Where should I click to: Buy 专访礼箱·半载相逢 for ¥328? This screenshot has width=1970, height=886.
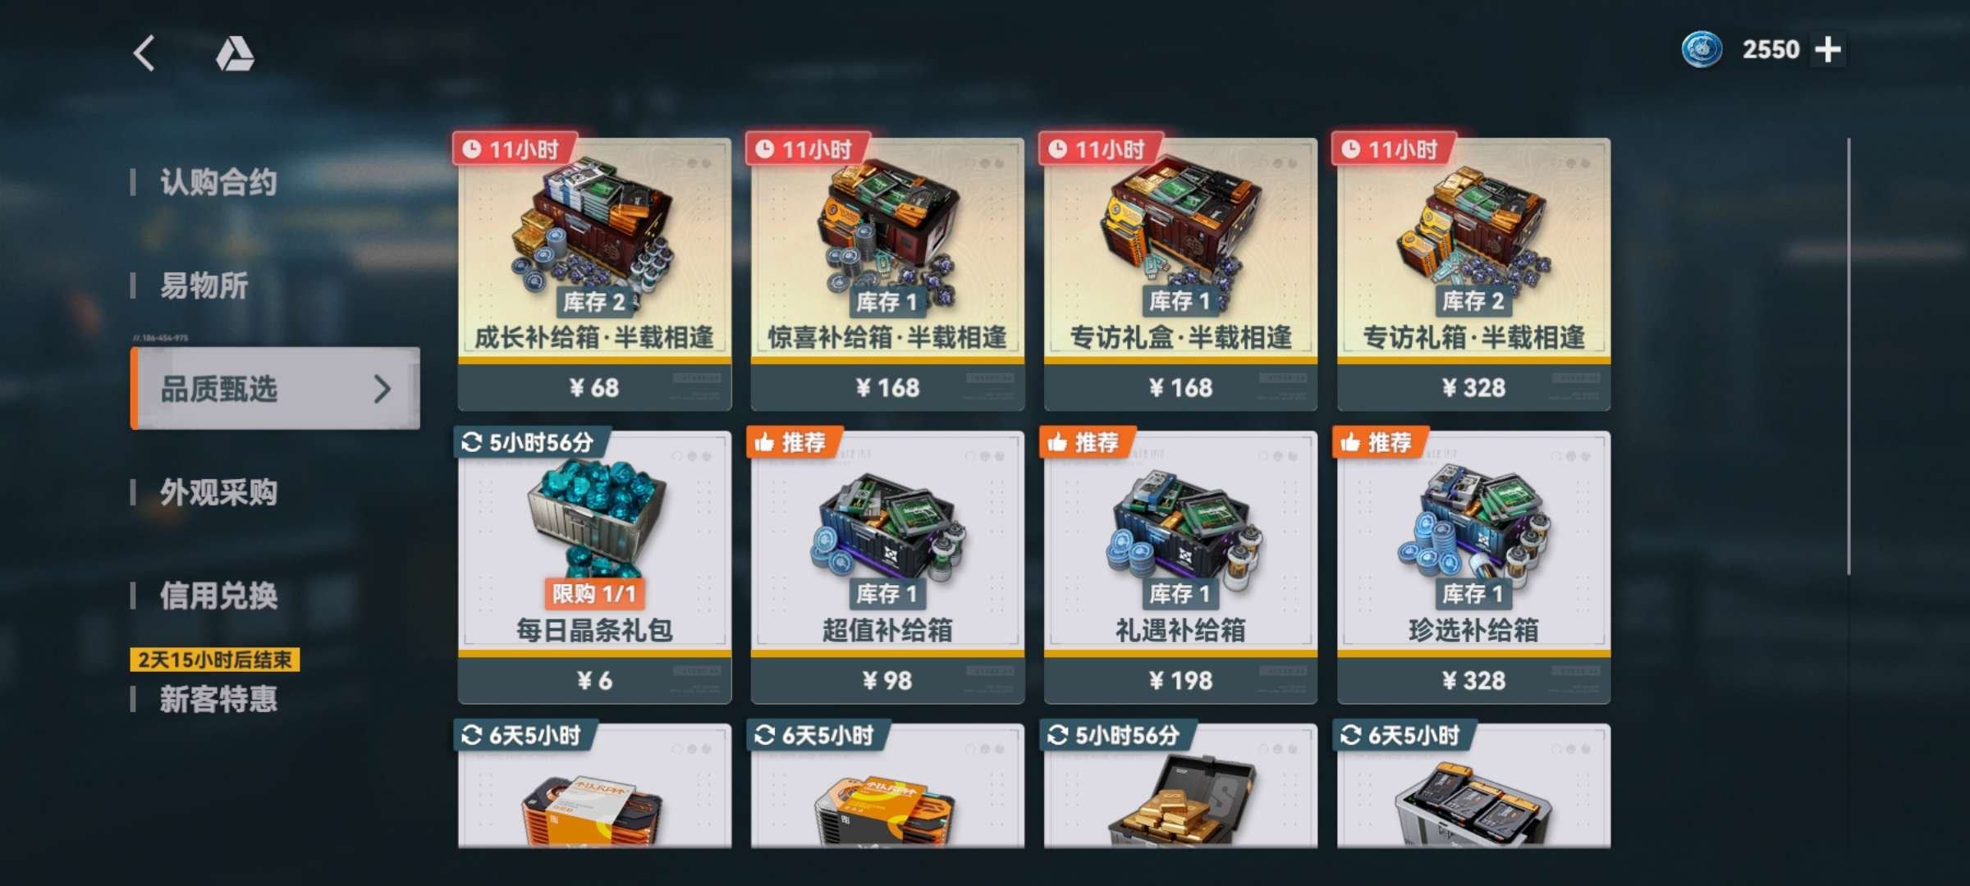coord(1473,386)
